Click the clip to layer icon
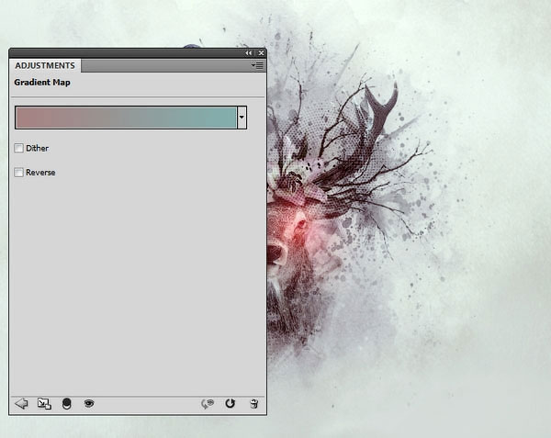The image size is (551, 438). coord(44,404)
